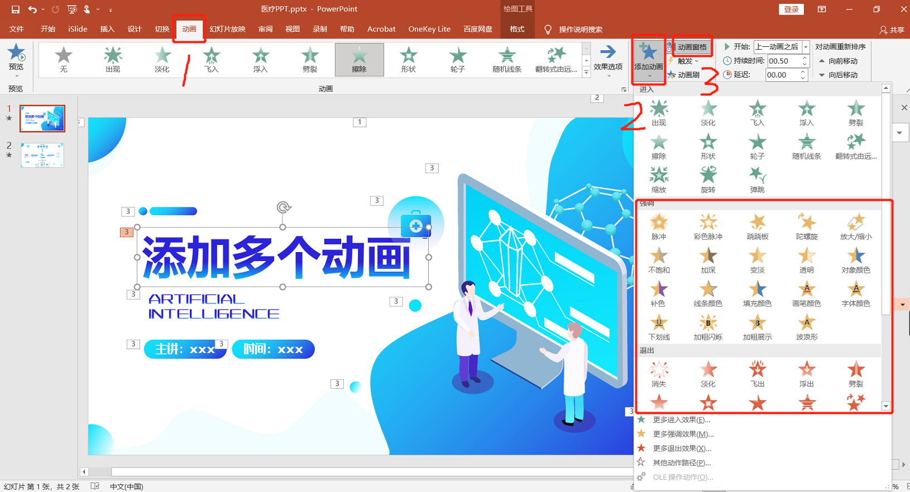Open 效果选项 effect options dropdown
Image resolution: width=910 pixels, height=492 pixels.
coord(608,60)
